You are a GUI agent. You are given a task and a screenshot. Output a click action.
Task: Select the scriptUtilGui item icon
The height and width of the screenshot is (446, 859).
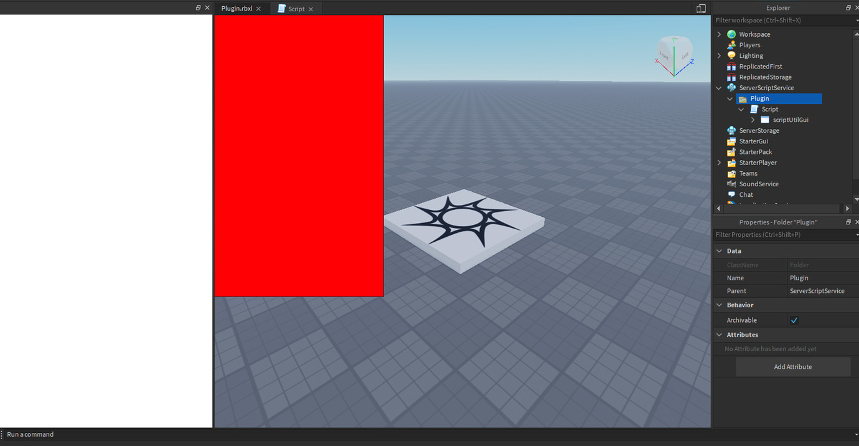pyautogui.click(x=764, y=120)
